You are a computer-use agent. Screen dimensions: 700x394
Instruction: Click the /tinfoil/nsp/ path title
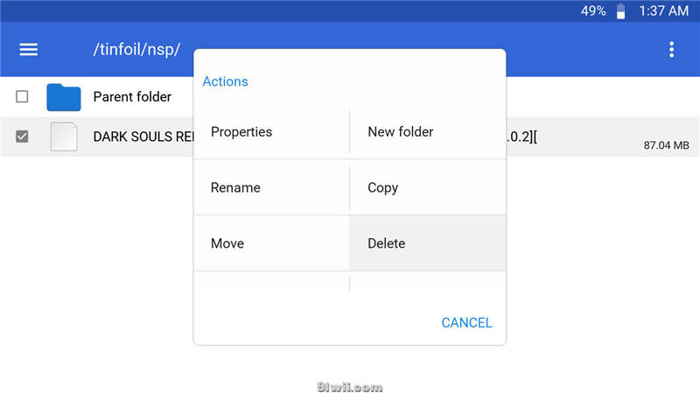(x=136, y=49)
